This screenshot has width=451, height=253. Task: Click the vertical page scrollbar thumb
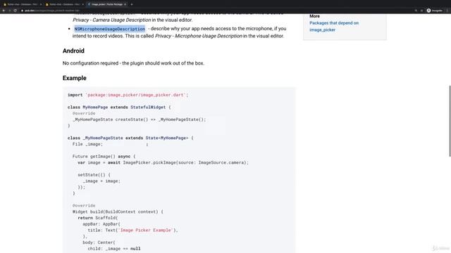(450, 121)
